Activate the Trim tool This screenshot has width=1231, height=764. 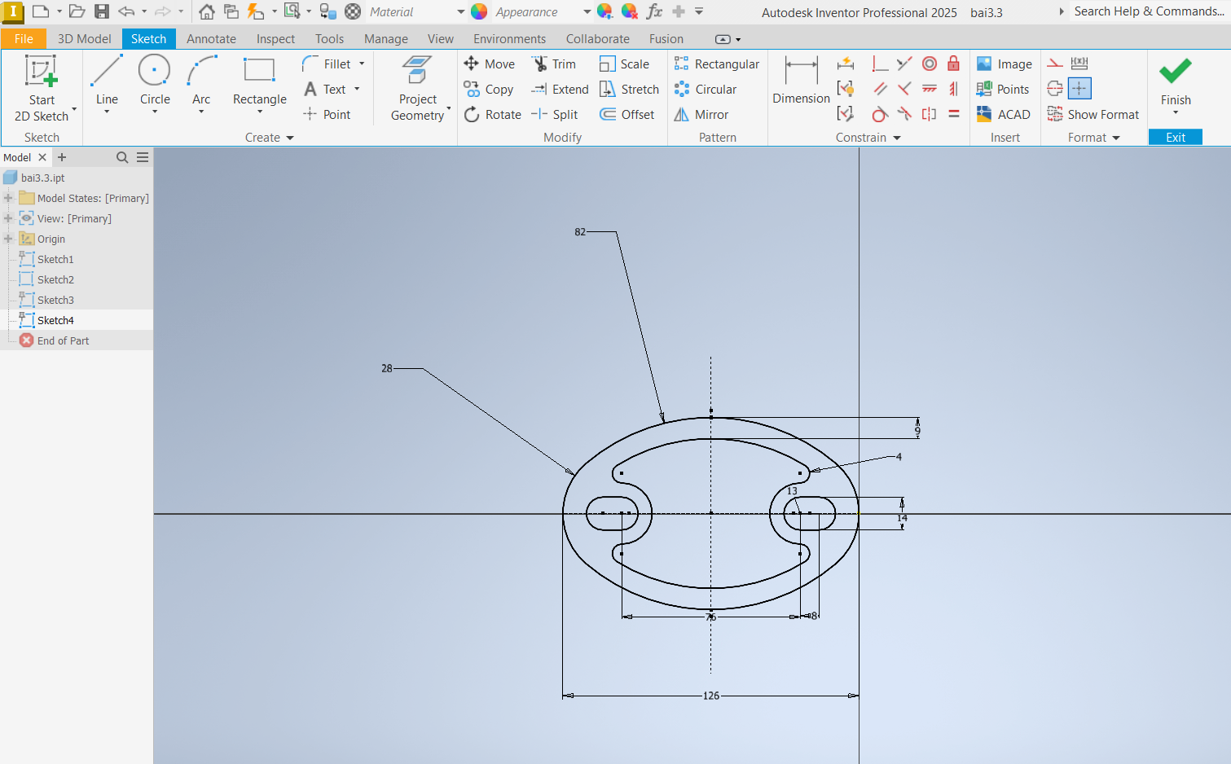[x=554, y=64]
